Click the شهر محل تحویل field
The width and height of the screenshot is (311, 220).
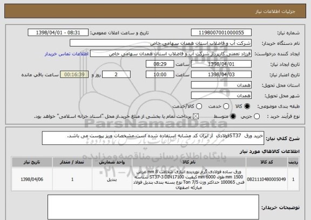[221, 96]
